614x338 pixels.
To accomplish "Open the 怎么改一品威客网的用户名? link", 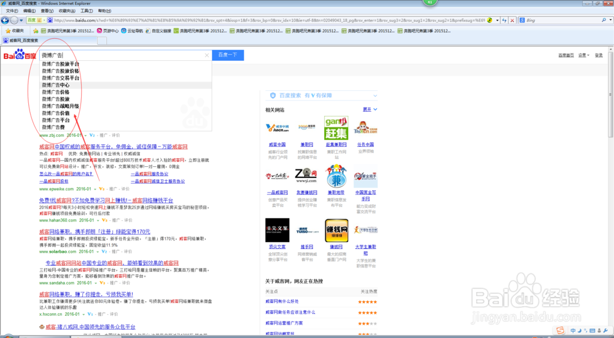I will click(x=66, y=174).
